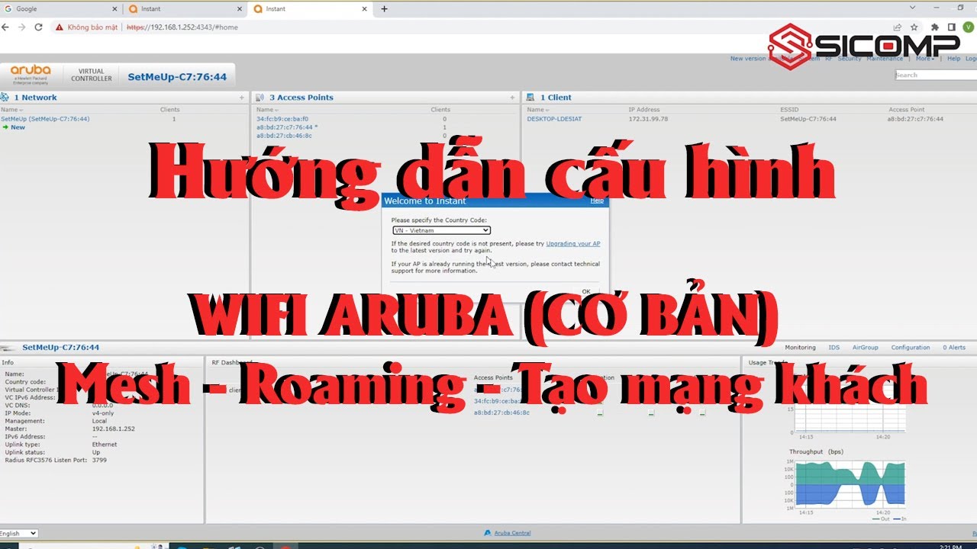The image size is (977, 549).
Task: Open the IDS tab
Action: pyautogui.click(x=834, y=348)
